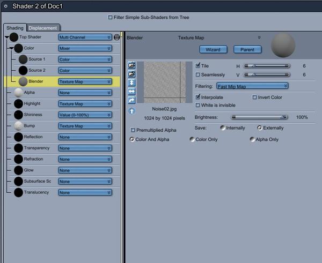
Task: Click the vertical divider between tree and settings
Action: tap(123, 147)
